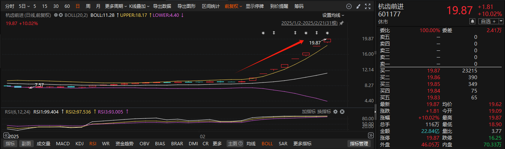Open 指标管理 indicator management
Image resolution: width=505 pixels, height=149 pixels.
pos(359,143)
